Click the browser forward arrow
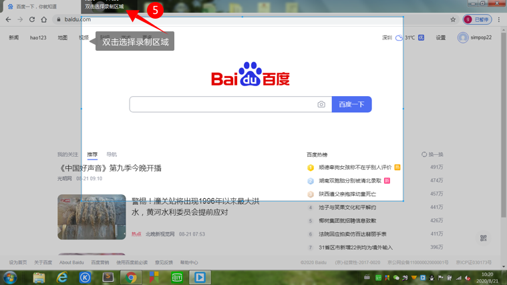The image size is (507, 285). tap(20, 19)
